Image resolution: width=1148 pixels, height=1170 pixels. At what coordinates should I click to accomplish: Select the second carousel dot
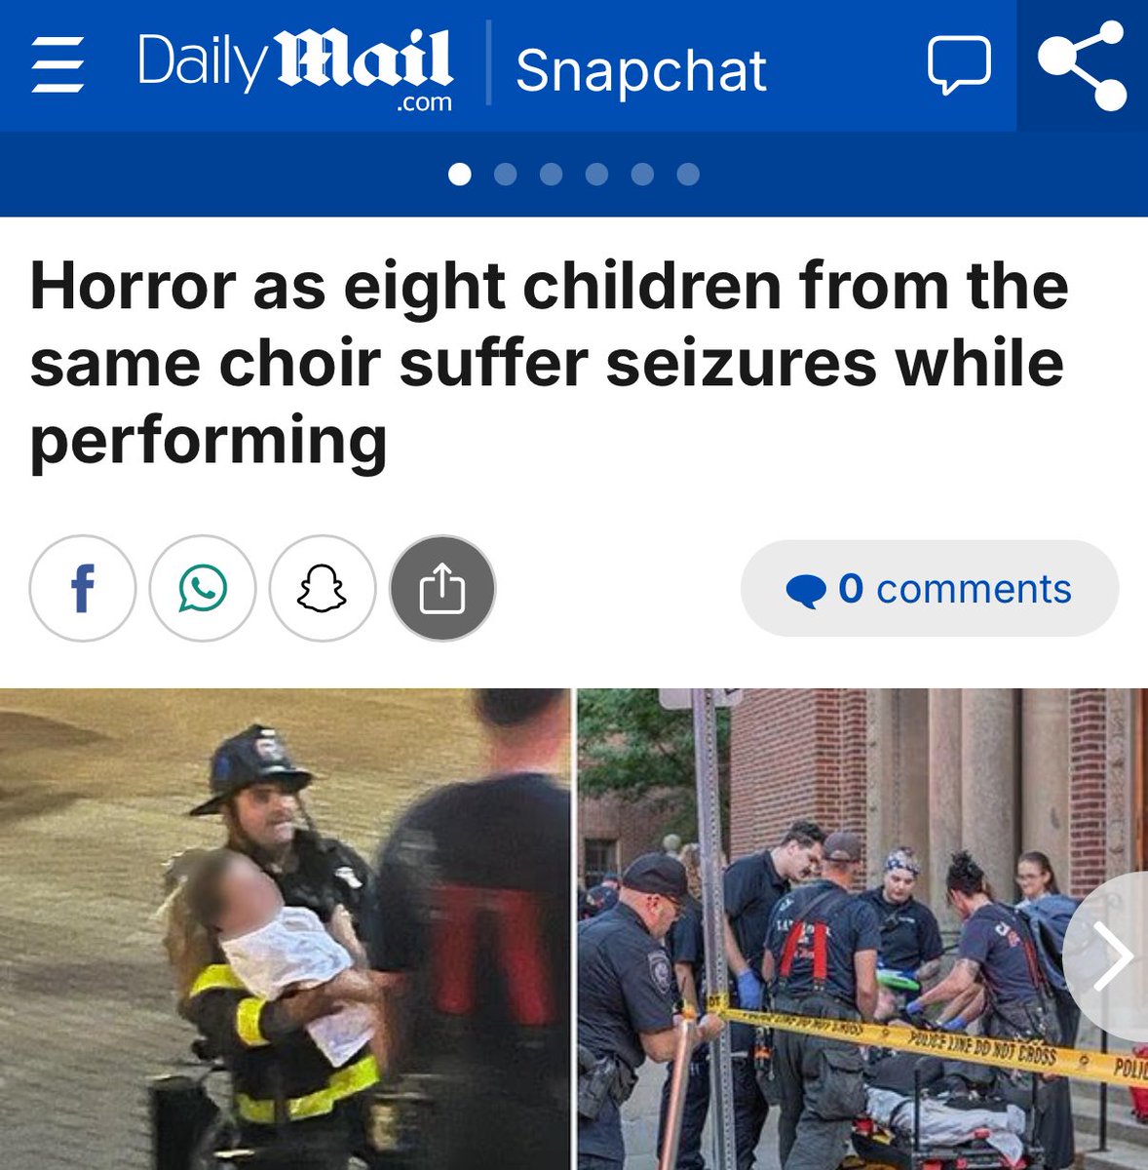tap(505, 175)
